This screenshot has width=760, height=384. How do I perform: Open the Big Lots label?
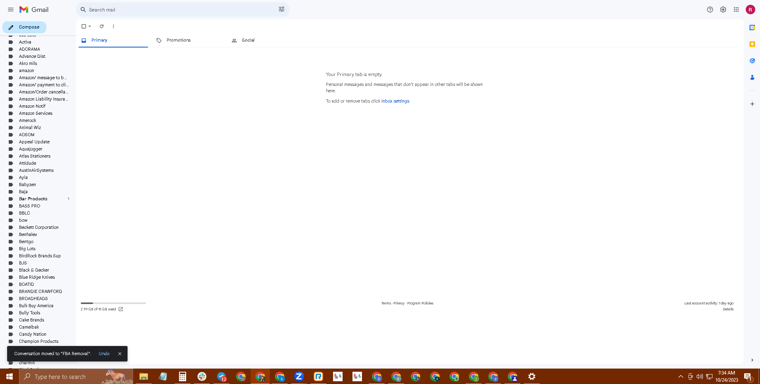pos(27,249)
